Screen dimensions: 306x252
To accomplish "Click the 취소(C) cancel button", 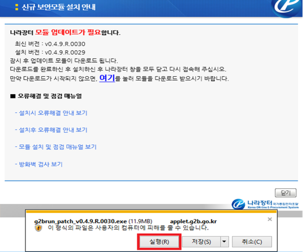I will [252, 242].
